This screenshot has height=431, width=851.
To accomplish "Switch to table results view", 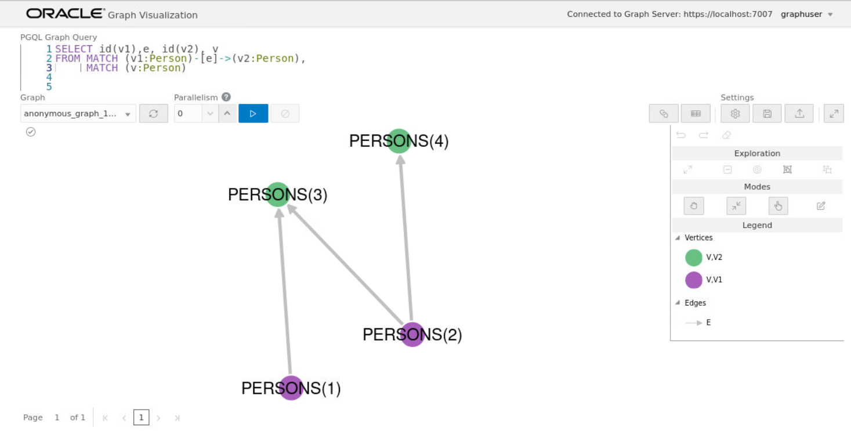I will [x=696, y=114].
